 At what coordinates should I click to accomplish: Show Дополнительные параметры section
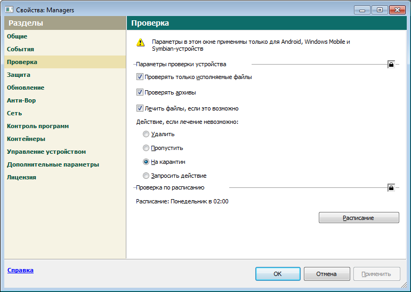pos(65,164)
